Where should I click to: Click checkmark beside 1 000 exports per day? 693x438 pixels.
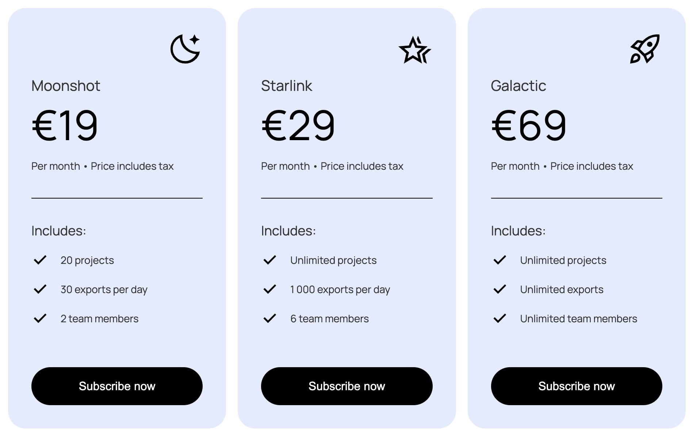click(270, 289)
